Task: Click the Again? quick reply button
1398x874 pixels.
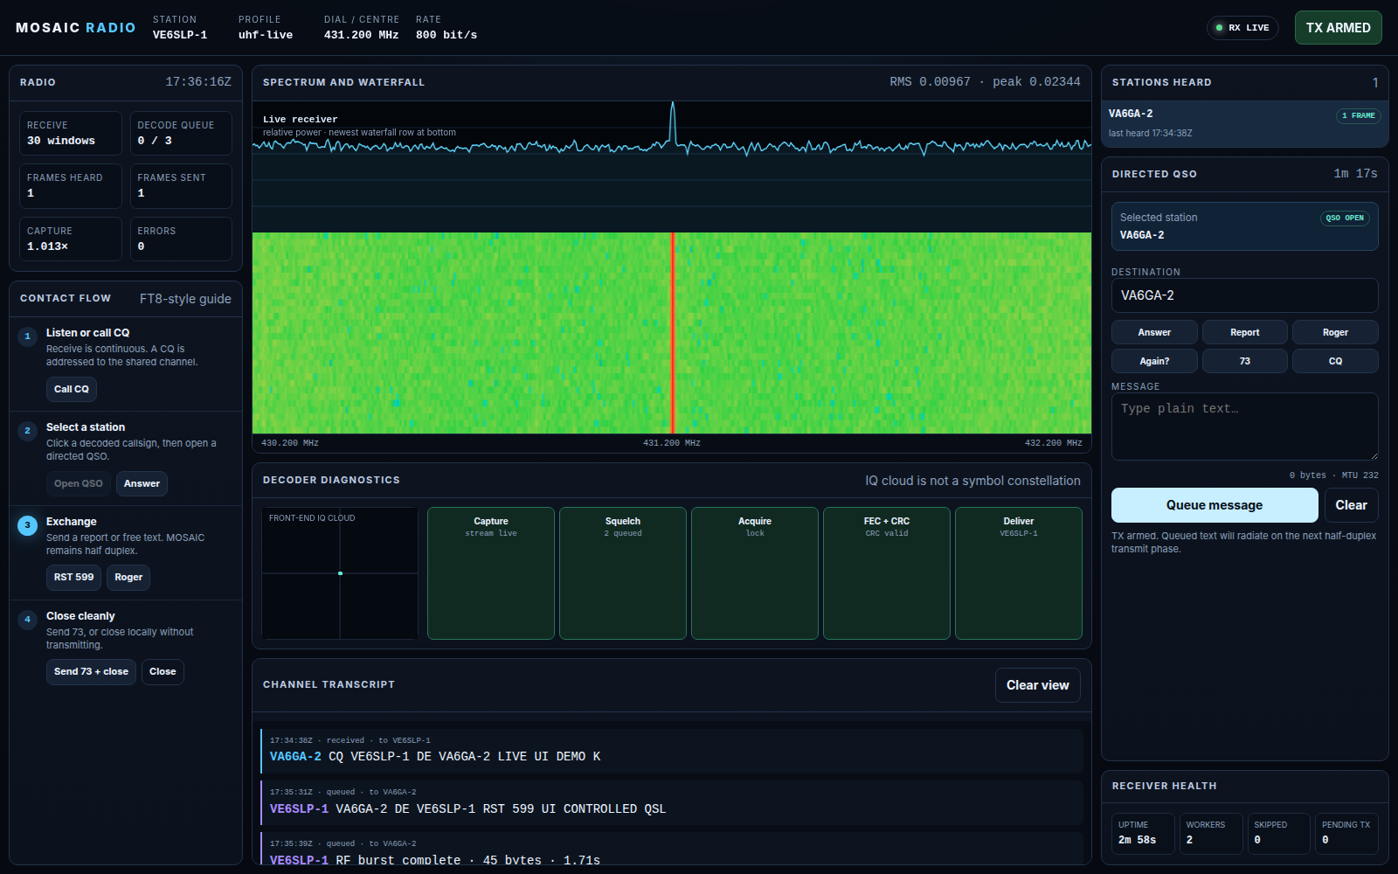Action: point(1154,361)
